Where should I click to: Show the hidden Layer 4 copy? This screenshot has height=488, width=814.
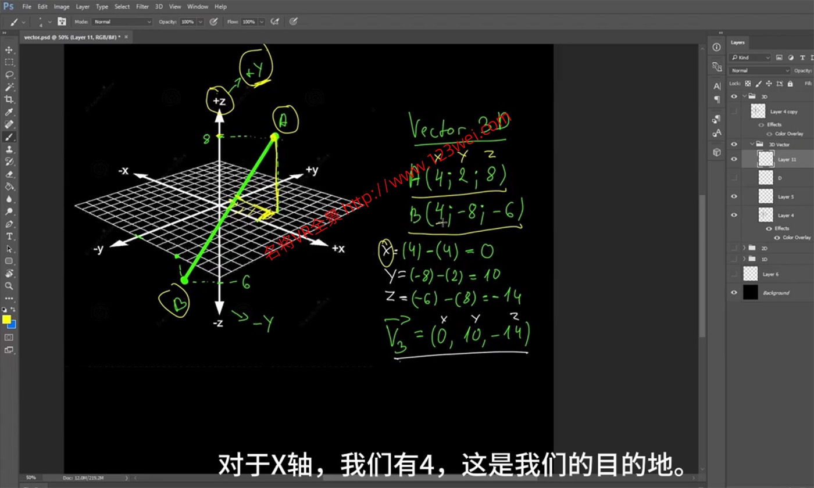coord(733,110)
